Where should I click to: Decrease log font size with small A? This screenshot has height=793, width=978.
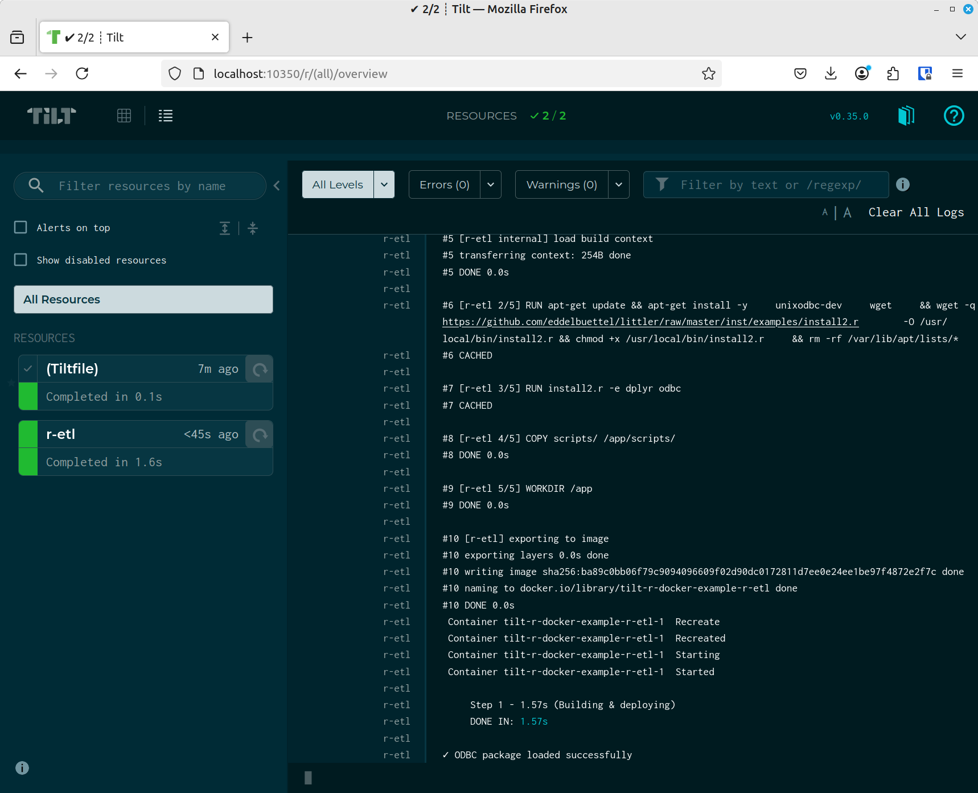coord(825,212)
